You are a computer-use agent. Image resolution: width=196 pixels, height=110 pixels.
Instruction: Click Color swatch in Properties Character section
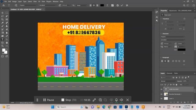point(182,50)
